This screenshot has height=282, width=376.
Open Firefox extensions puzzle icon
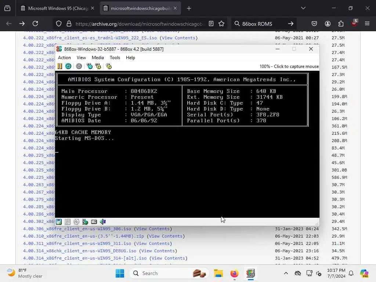click(x=341, y=23)
